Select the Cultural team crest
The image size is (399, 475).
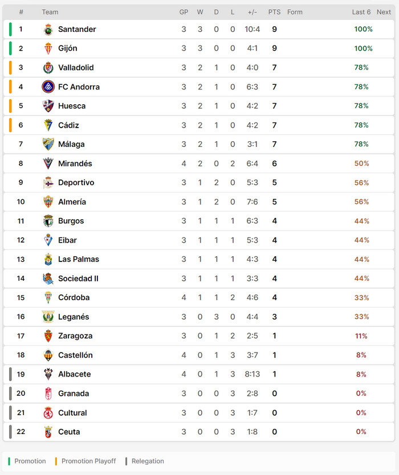[x=48, y=412]
